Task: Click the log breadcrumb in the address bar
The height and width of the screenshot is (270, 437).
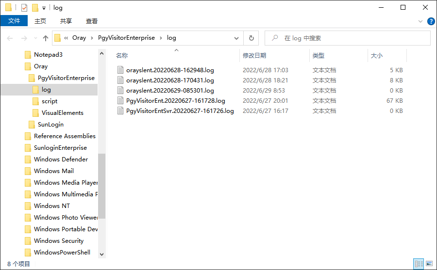Action: (x=171, y=38)
